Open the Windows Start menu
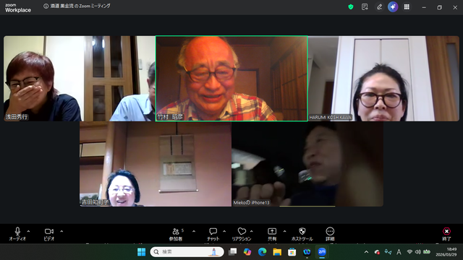The width and height of the screenshot is (463, 260). click(142, 252)
